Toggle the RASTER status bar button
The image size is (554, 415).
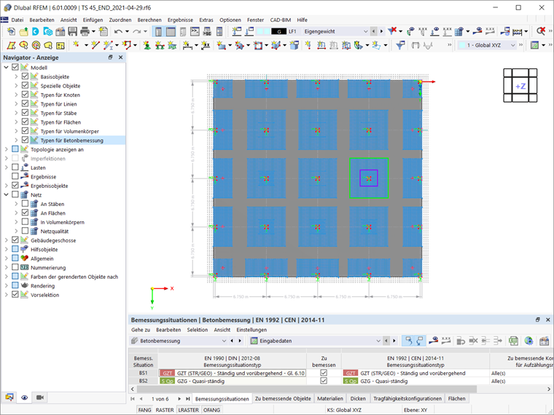click(165, 410)
